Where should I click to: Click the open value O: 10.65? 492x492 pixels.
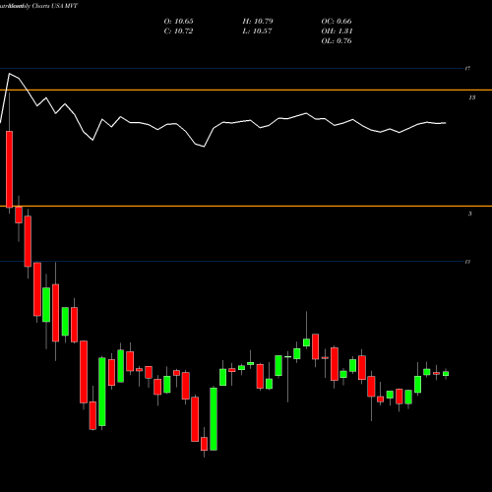click(178, 22)
